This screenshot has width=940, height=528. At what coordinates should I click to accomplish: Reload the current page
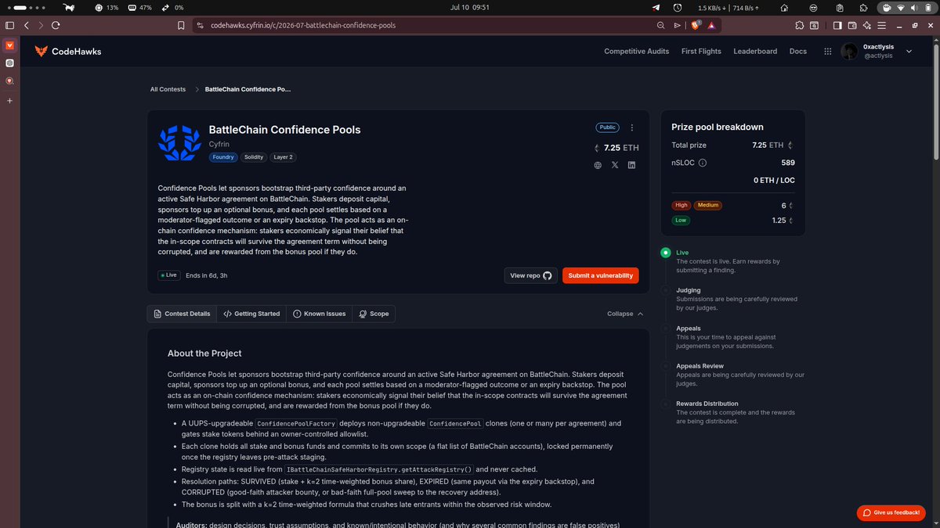coord(56,25)
